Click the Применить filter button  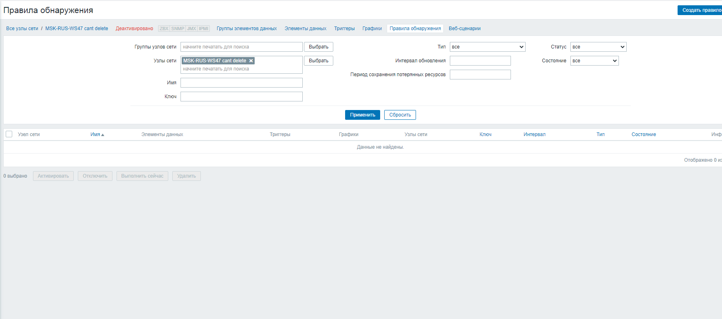(363, 115)
